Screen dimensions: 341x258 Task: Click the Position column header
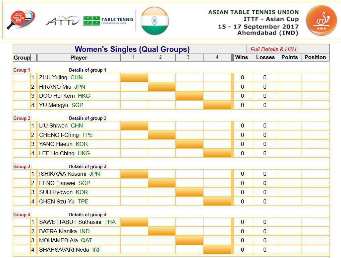[315, 57]
